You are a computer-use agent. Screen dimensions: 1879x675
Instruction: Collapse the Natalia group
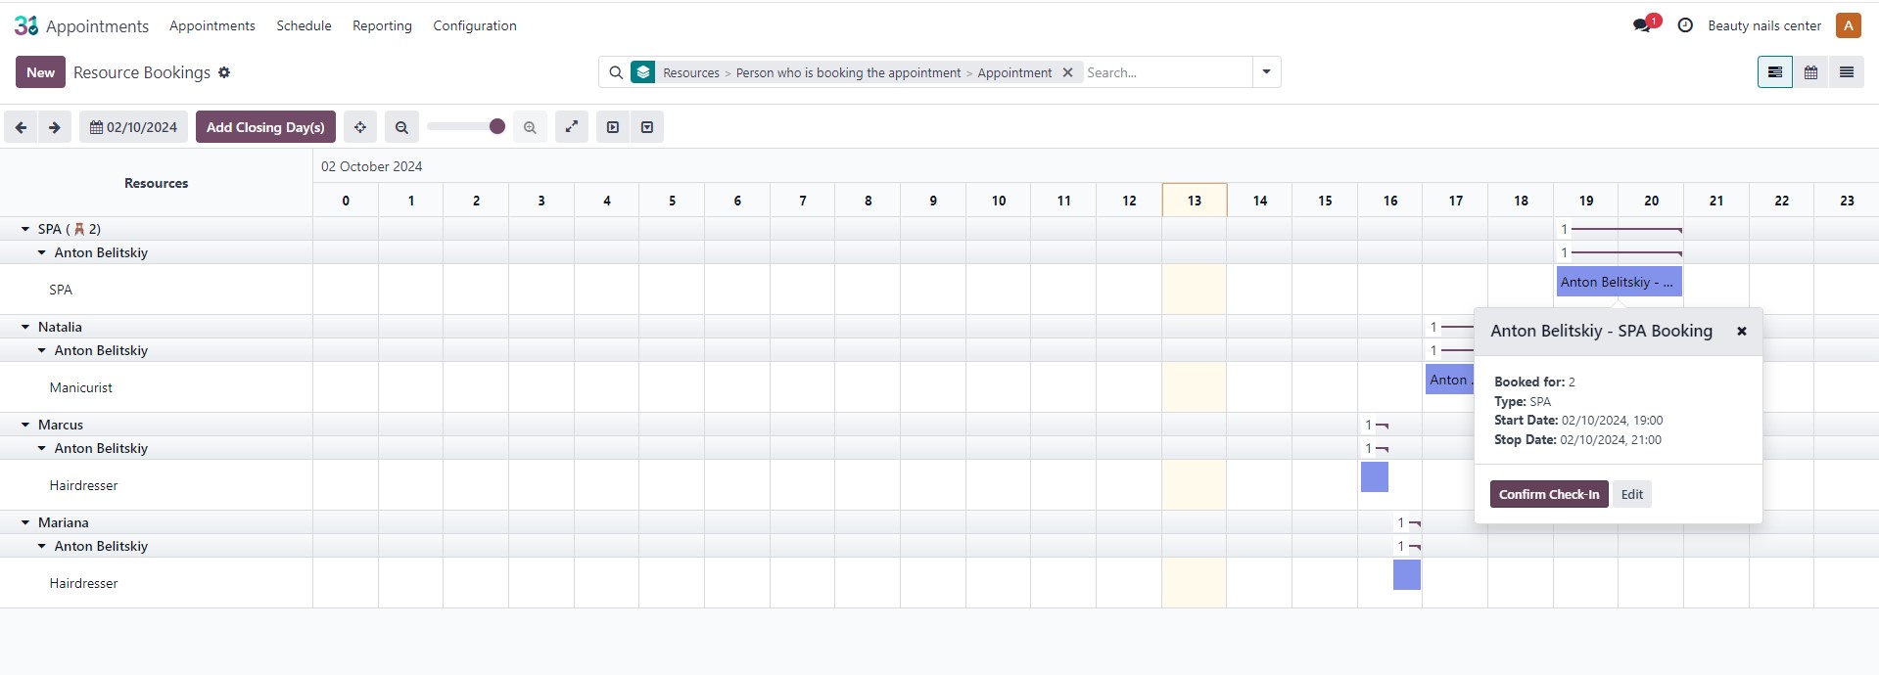pyautogui.click(x=25, y=327)
